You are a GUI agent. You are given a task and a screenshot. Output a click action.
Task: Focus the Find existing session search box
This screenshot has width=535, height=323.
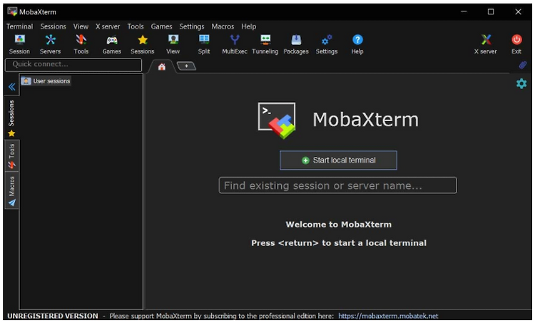coord(338,185)
